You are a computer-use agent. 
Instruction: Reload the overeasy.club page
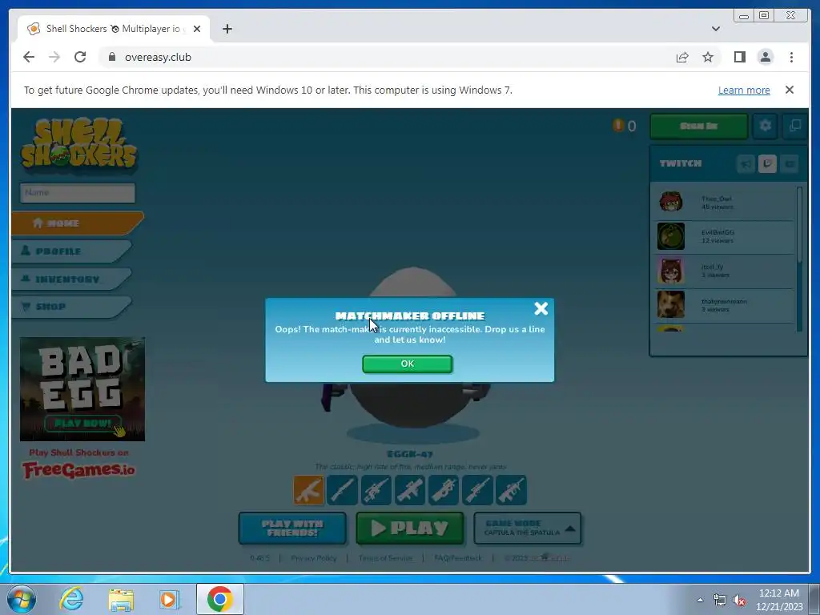click(80, 57)
